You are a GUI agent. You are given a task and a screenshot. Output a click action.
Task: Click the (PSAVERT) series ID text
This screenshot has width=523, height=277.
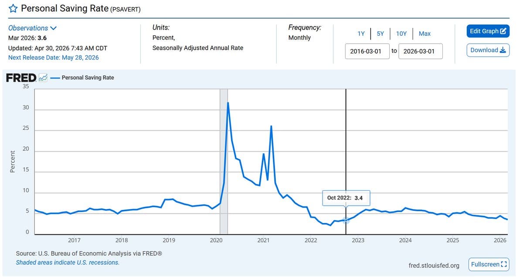[x=126, y=9]
